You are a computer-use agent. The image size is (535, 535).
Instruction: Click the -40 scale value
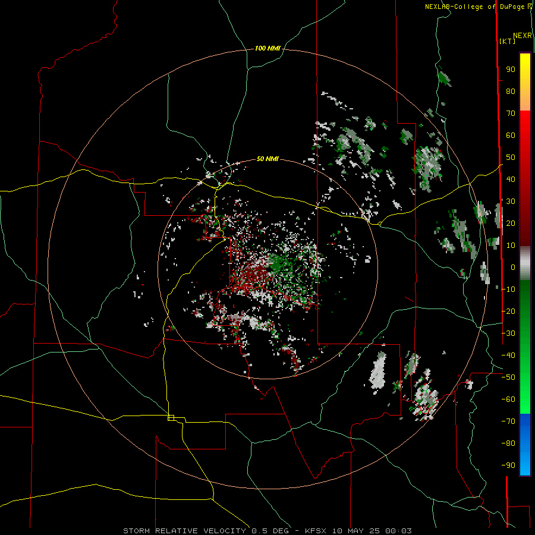coord(508,355)
